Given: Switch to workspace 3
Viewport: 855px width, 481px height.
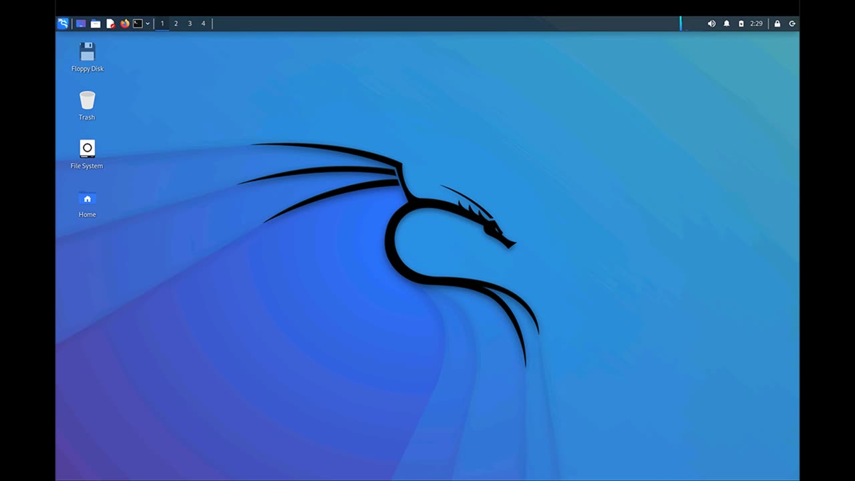Looking at the screenshot, I should tap(190, 23).
